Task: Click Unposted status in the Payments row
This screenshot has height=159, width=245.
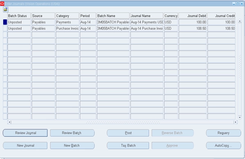Action: coord(19,22)
